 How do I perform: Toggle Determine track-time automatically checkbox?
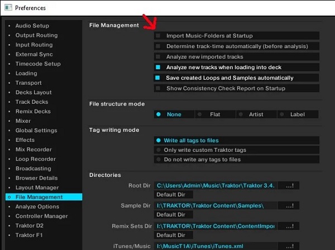[158, 46]
